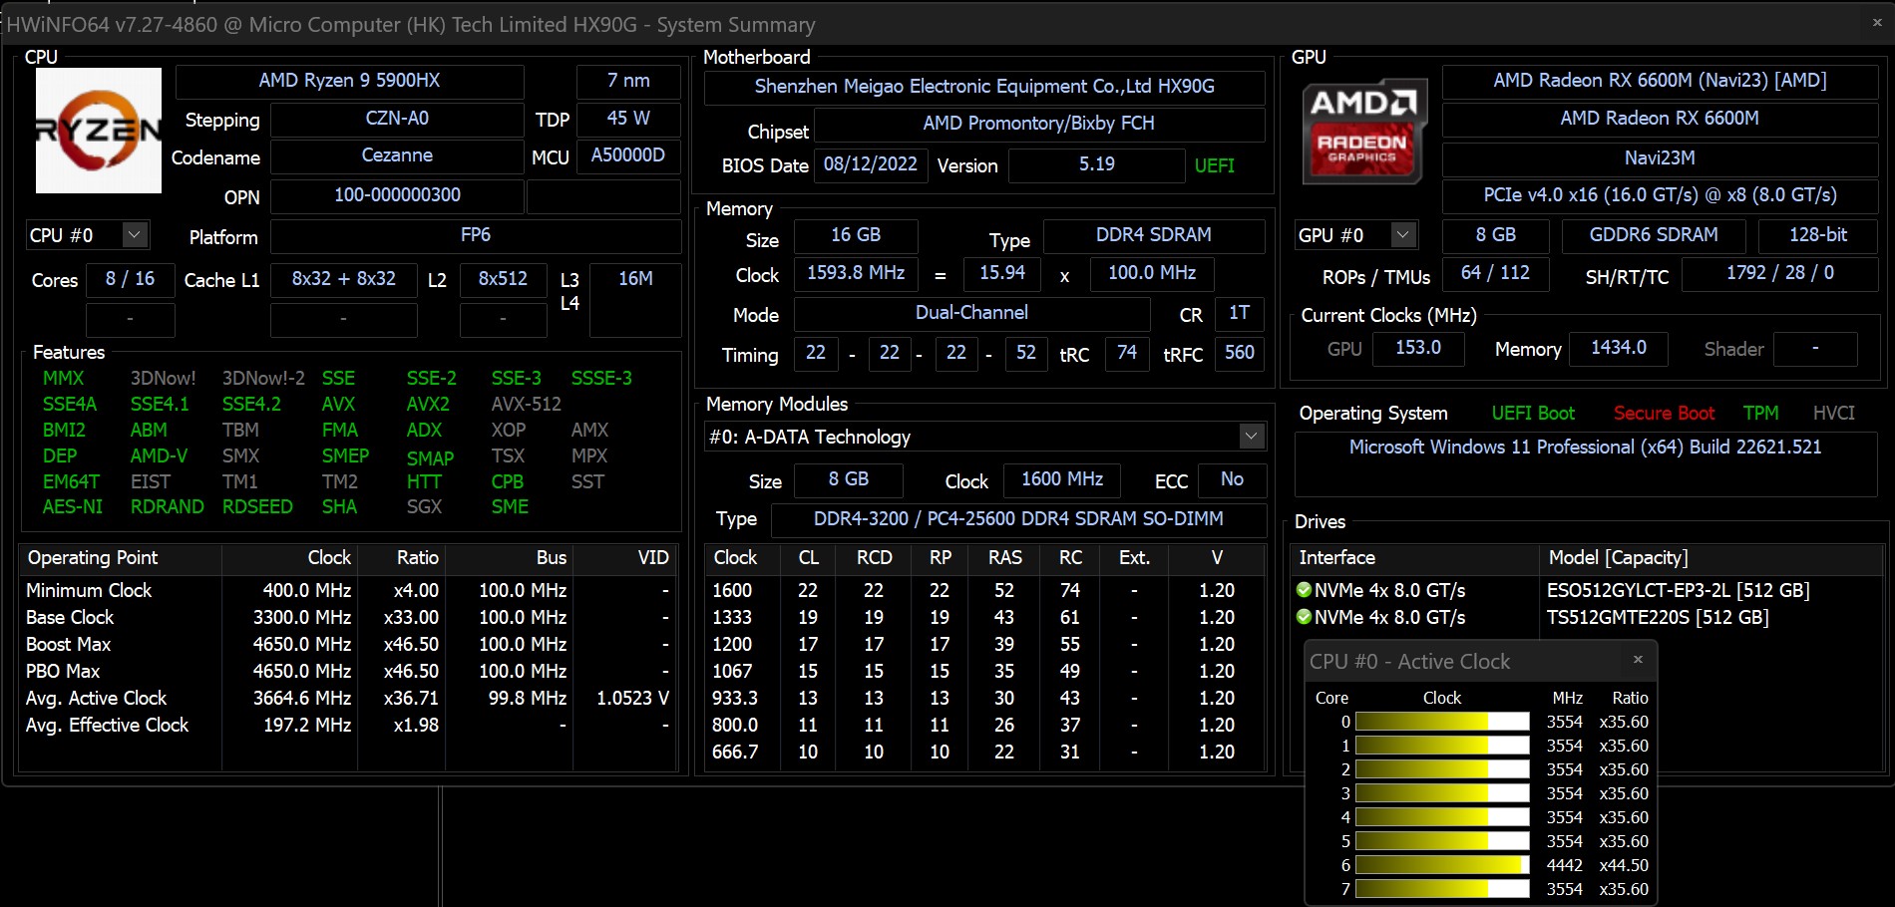Click the Codename value Cezanne

tap(397, 155)
